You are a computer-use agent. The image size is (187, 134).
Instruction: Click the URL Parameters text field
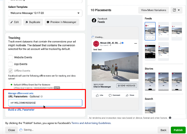tap(45, 103)
